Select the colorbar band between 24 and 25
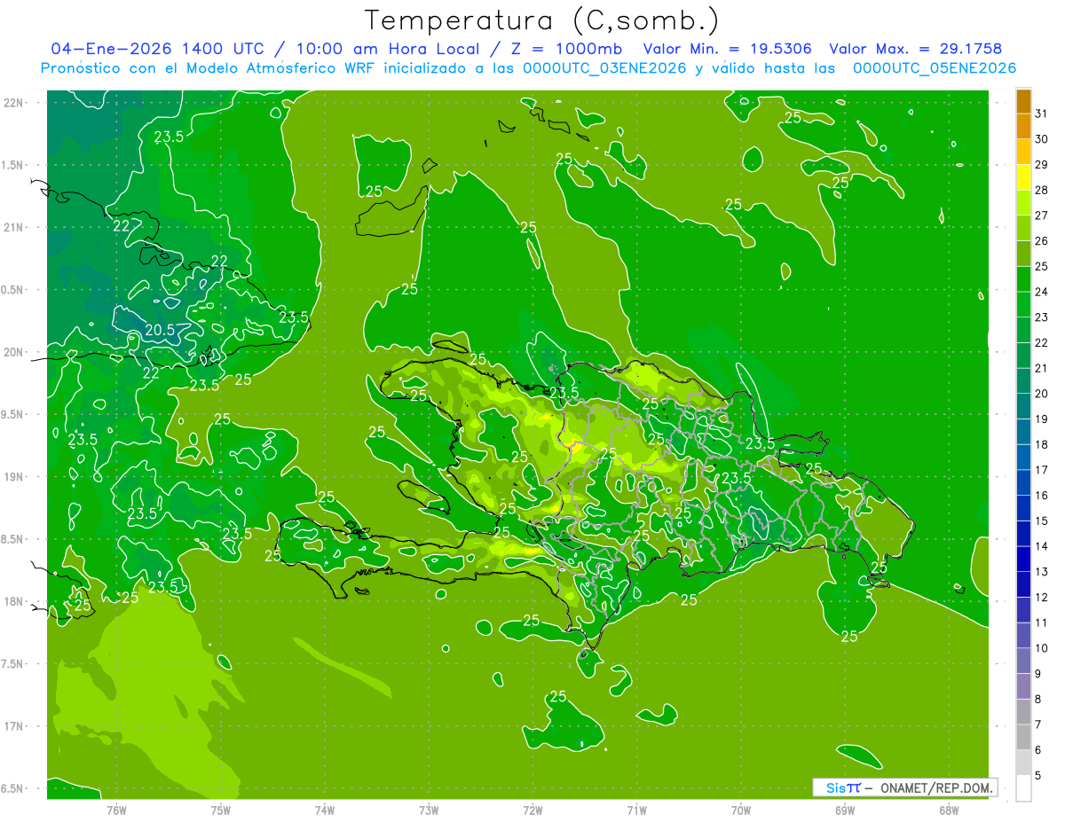This screenshot has width=1065, height=822. (1023, 279)
